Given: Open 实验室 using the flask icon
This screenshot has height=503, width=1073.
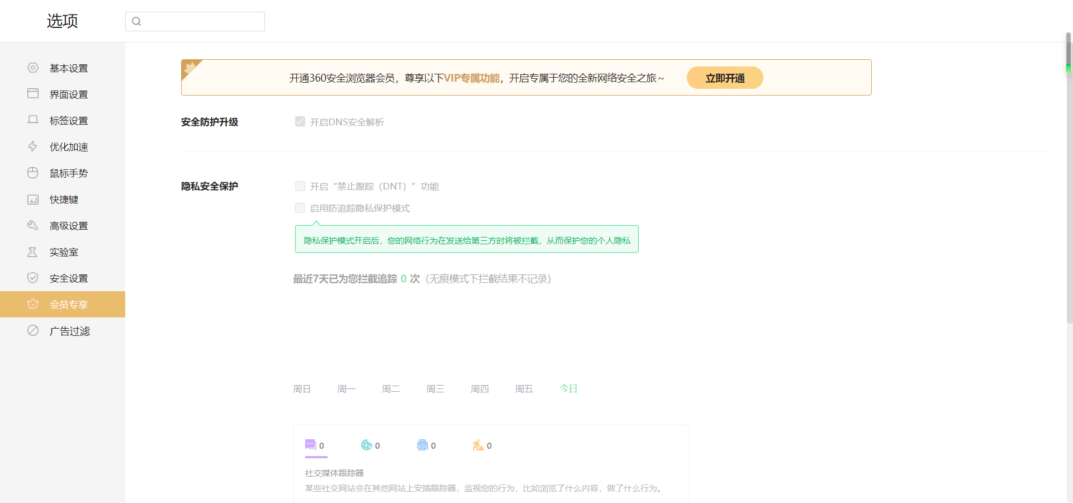Looking at the screenshot, I should [x=32, y=251].
